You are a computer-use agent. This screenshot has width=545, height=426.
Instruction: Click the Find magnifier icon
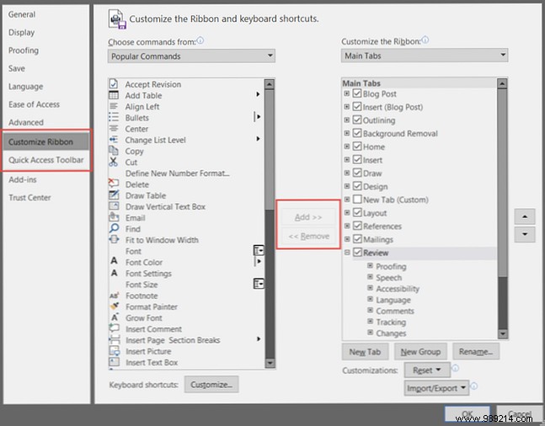coord(114,228)
